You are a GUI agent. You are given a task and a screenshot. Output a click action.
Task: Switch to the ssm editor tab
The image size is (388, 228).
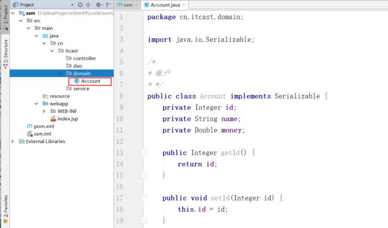coord(128,5)
